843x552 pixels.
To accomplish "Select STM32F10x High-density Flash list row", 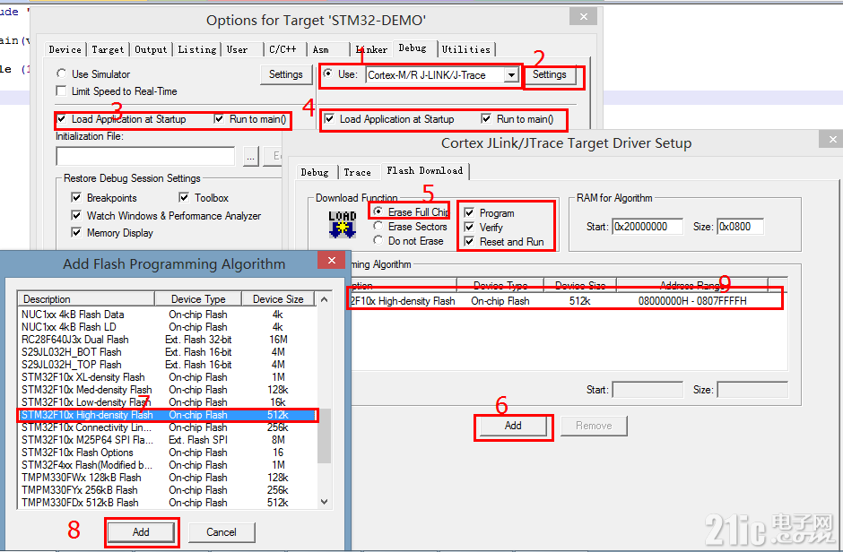I will pyautogui.click(x=167, y=415).
